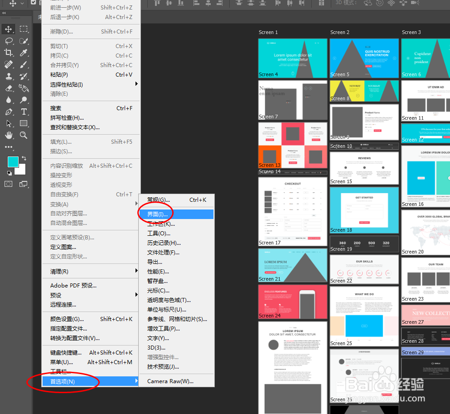This screenshot has height=414, width=450.
Task: Open 查找和替换文本(X)...
Action: [x=91, y=127]
